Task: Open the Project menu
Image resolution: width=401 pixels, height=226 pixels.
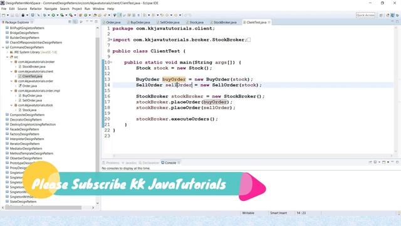Action: [76, 9]
